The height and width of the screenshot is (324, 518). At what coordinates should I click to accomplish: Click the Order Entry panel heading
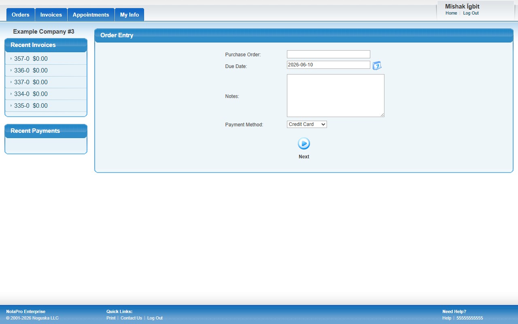(x=117, y=35)
